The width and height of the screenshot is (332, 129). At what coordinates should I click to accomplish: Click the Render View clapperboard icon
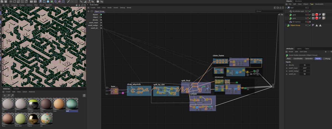tap(31, 1)
